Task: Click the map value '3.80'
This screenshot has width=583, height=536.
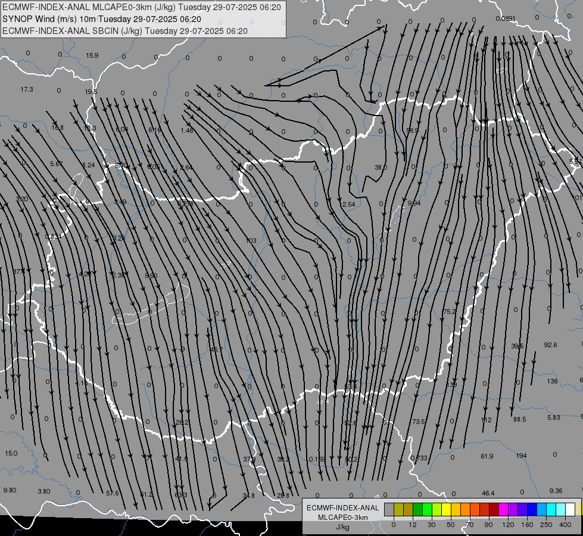Action: click(44, 491)
